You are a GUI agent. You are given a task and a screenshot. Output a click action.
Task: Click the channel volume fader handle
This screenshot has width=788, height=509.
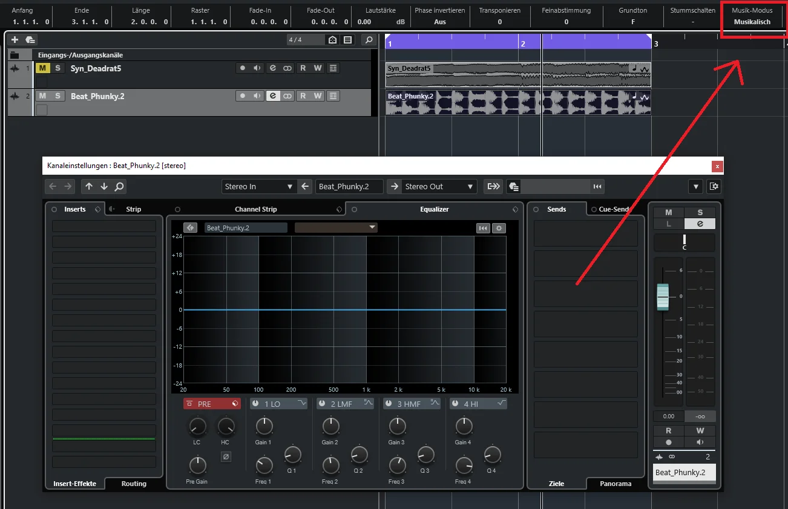(x=663, y=297)
